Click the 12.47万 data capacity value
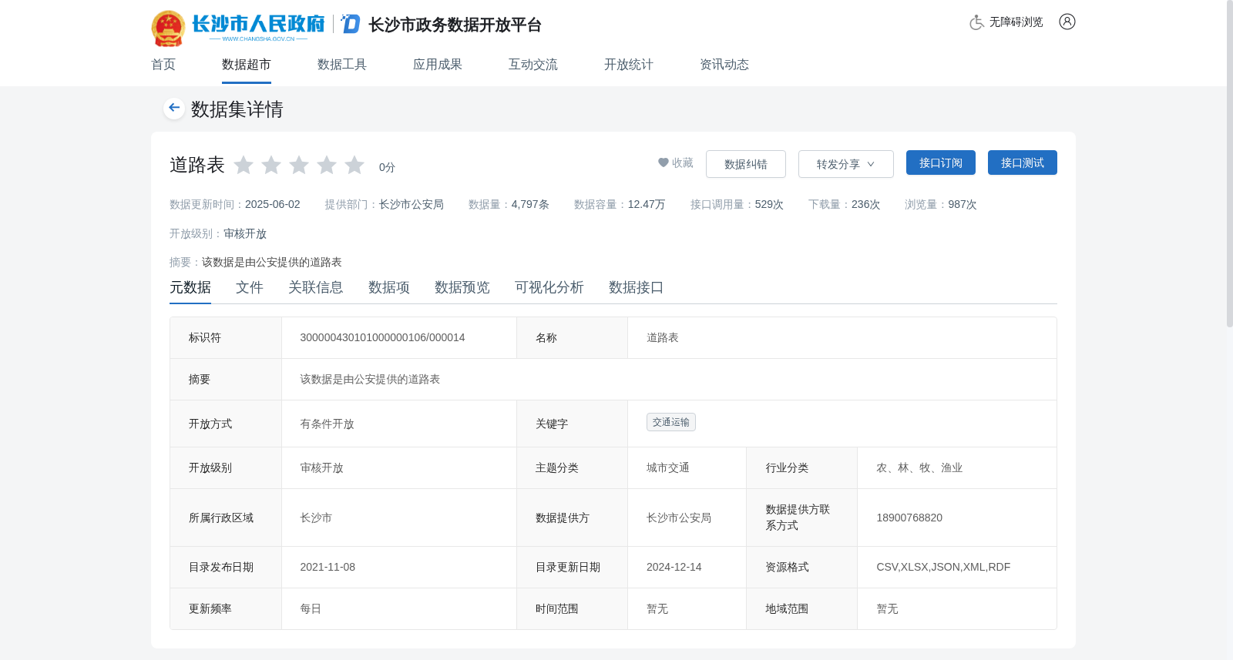The image size is (1233, 660). point(647,204)
